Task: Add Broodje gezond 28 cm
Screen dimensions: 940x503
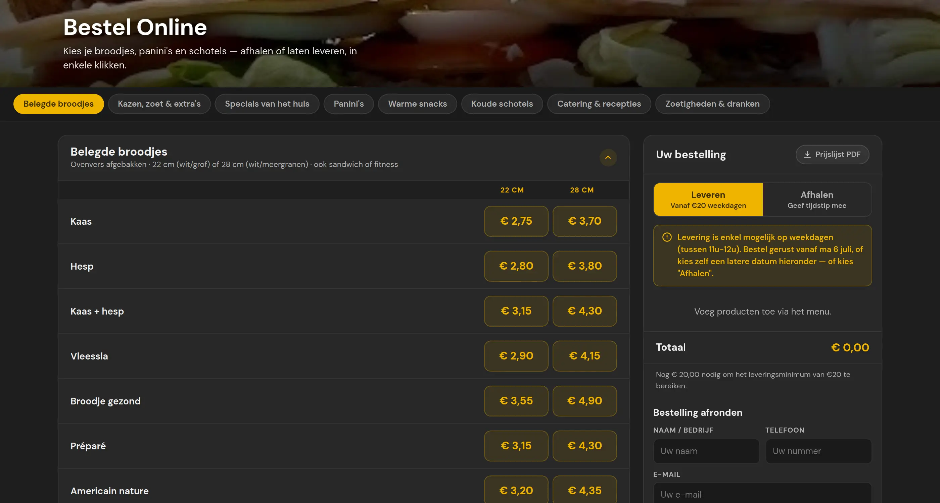Action: 584,401
